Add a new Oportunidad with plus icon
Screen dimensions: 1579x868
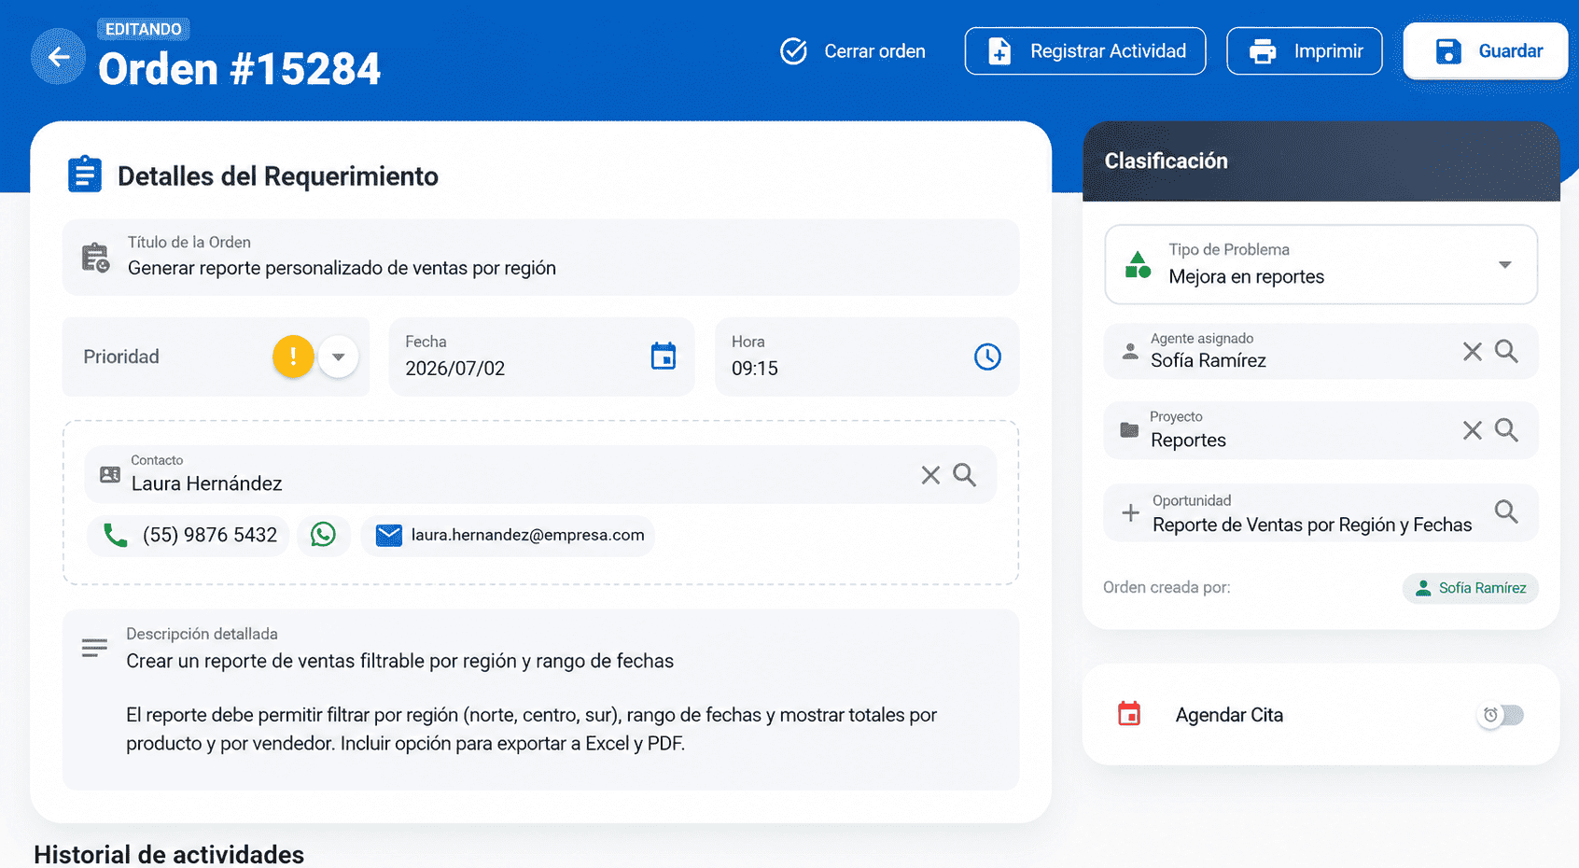click(x=1130, y=513)
